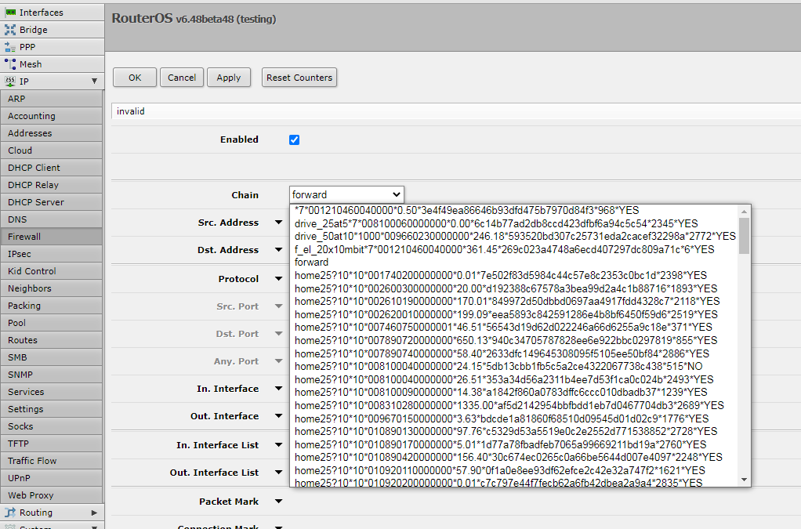Open DNS menu item
Viewport: 801px width, 529px height.
click(x=52, y=219)
